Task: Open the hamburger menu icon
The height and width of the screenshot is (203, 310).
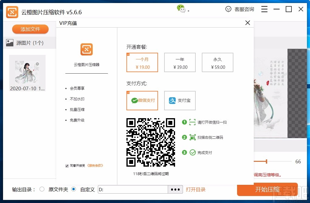Action: 264,9
